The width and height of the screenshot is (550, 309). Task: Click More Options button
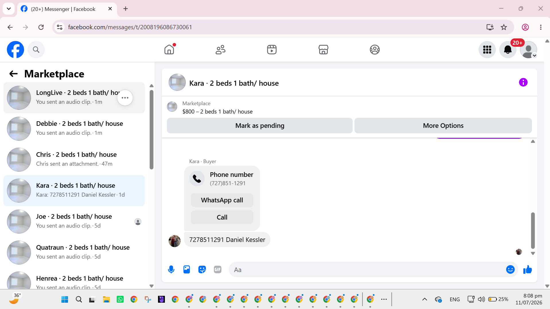pos(443,126)
